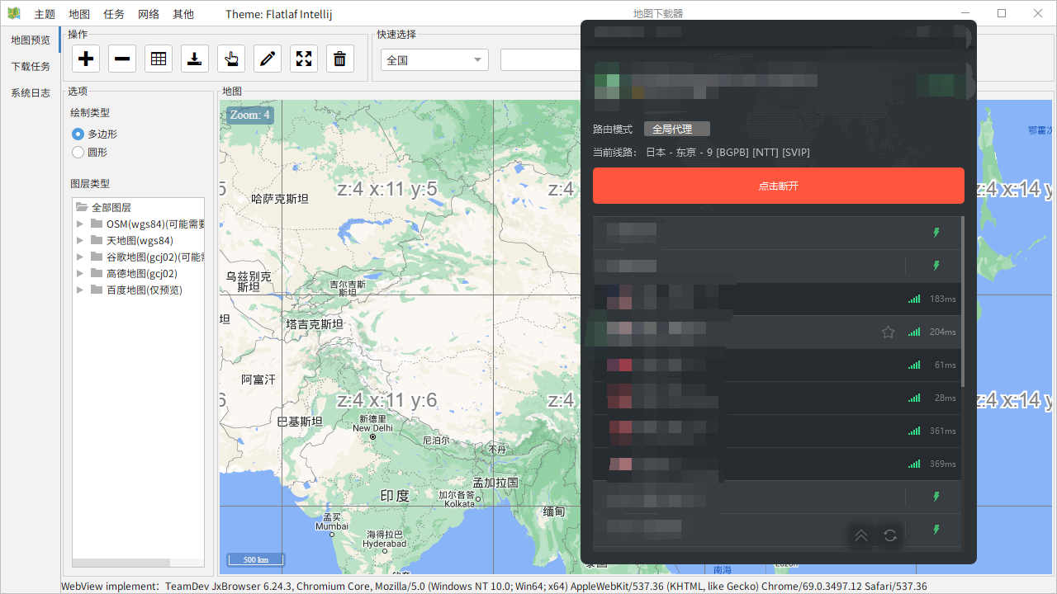1057x594 pixels.
Task: Click the signal bars icon beside 369ms
Action: click(914, 464)
